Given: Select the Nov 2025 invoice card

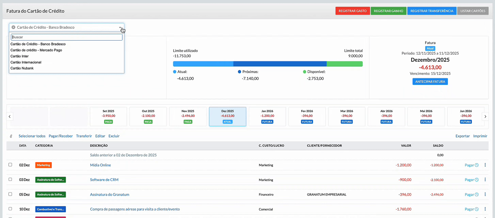Looking at the screenshot, I should (x=188, y=116).
